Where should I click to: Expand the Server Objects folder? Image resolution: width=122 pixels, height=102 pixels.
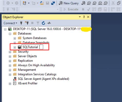(x=10, y=57)
